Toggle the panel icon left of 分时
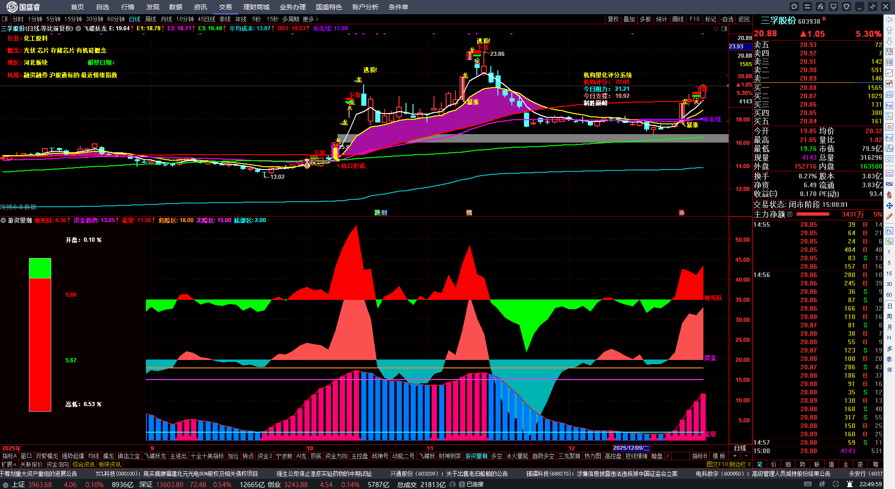 point(5,19)
